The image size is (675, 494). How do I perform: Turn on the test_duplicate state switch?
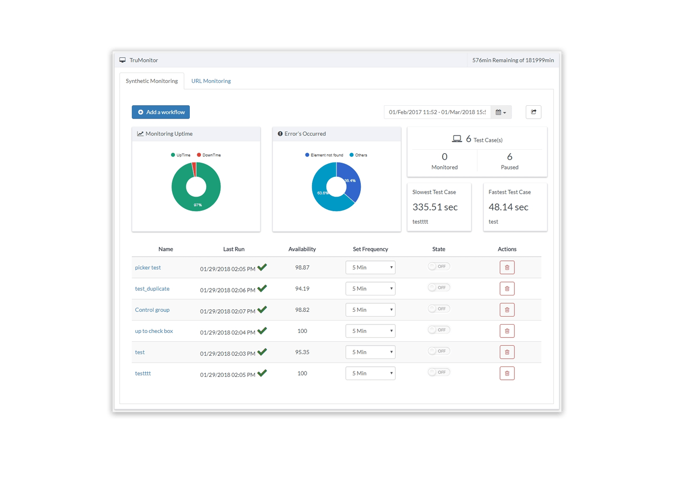coord(438,287)
